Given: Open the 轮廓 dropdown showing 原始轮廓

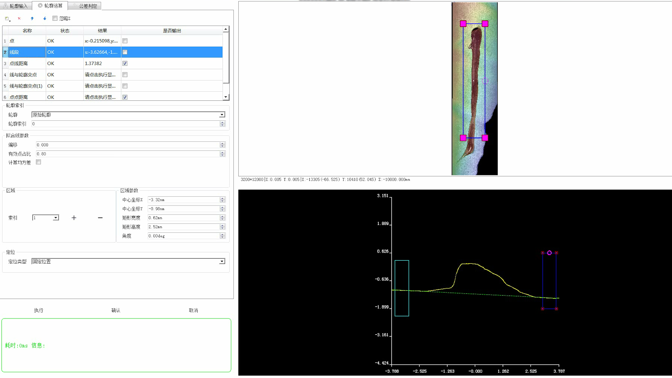Looking at the screenshot, I should [222, 115].
